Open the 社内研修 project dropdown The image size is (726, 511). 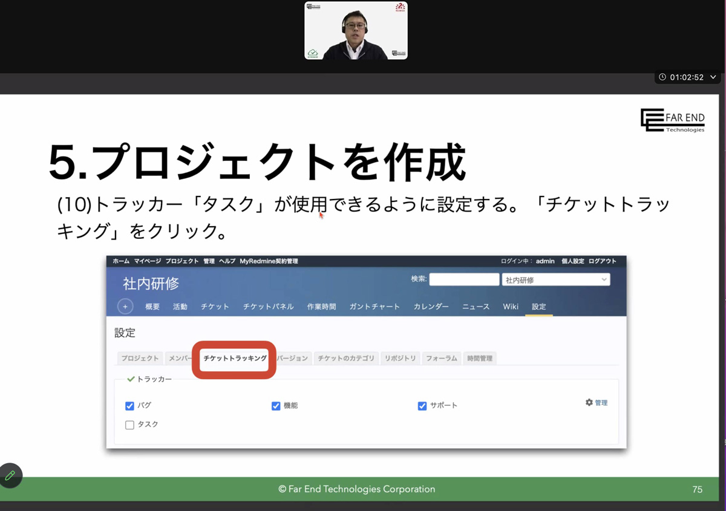[x=555, y=280]
